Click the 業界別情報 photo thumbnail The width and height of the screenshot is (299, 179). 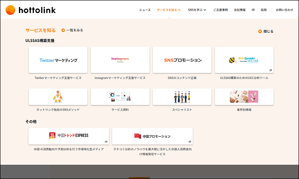point(244,96)
